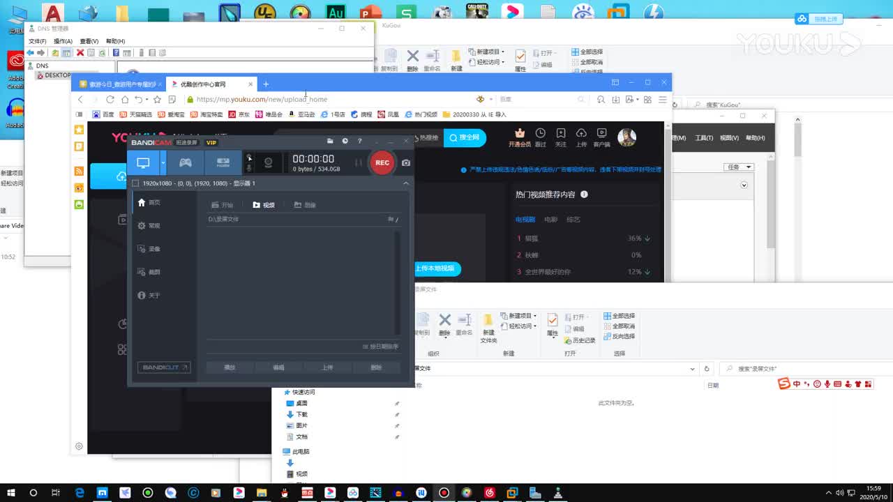Screen dimensions: 893x502
Task: Open the BANDICUT link in Bandicam
Action: [x=163, y=367]
